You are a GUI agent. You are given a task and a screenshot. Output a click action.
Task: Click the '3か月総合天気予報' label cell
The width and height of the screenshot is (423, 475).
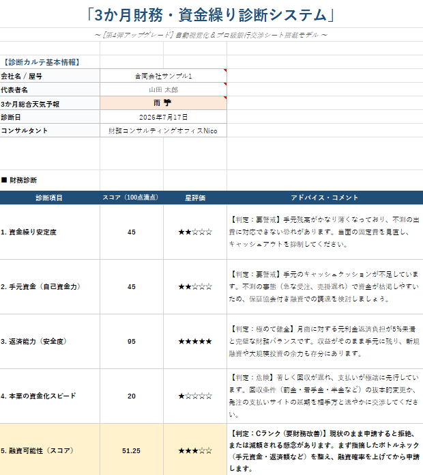point(50,103)
